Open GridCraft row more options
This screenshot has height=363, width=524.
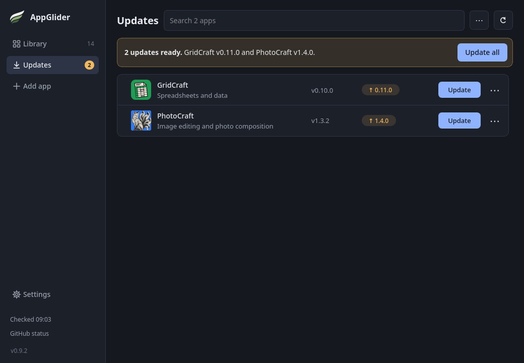[495, 90]
